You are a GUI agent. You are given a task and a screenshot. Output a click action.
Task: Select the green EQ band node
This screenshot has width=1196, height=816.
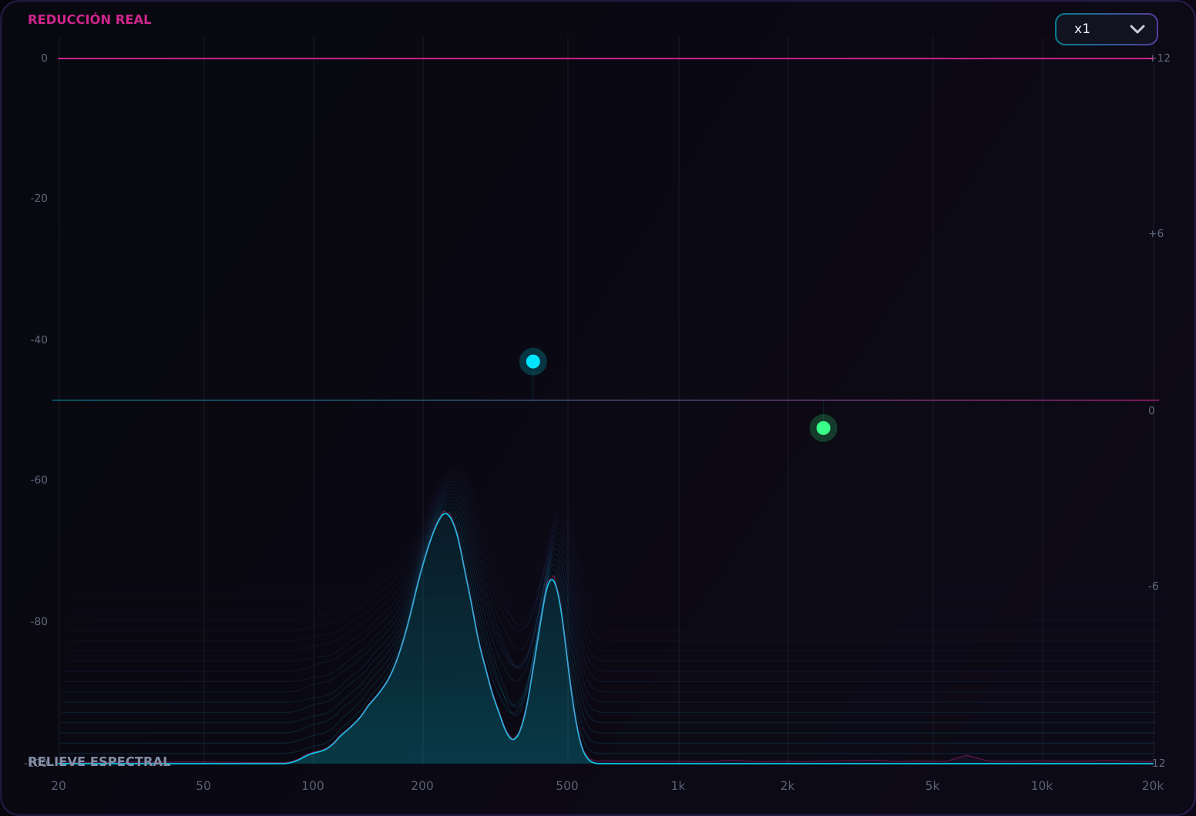[x=823, y=428]
